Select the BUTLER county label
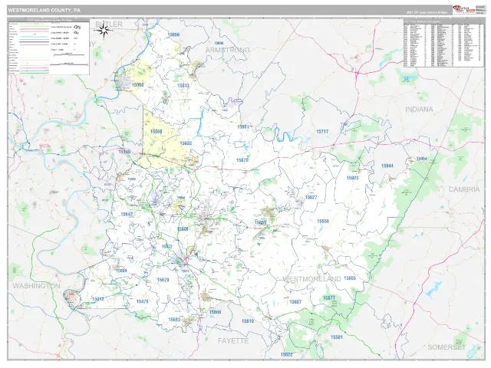 coord(109,24)
